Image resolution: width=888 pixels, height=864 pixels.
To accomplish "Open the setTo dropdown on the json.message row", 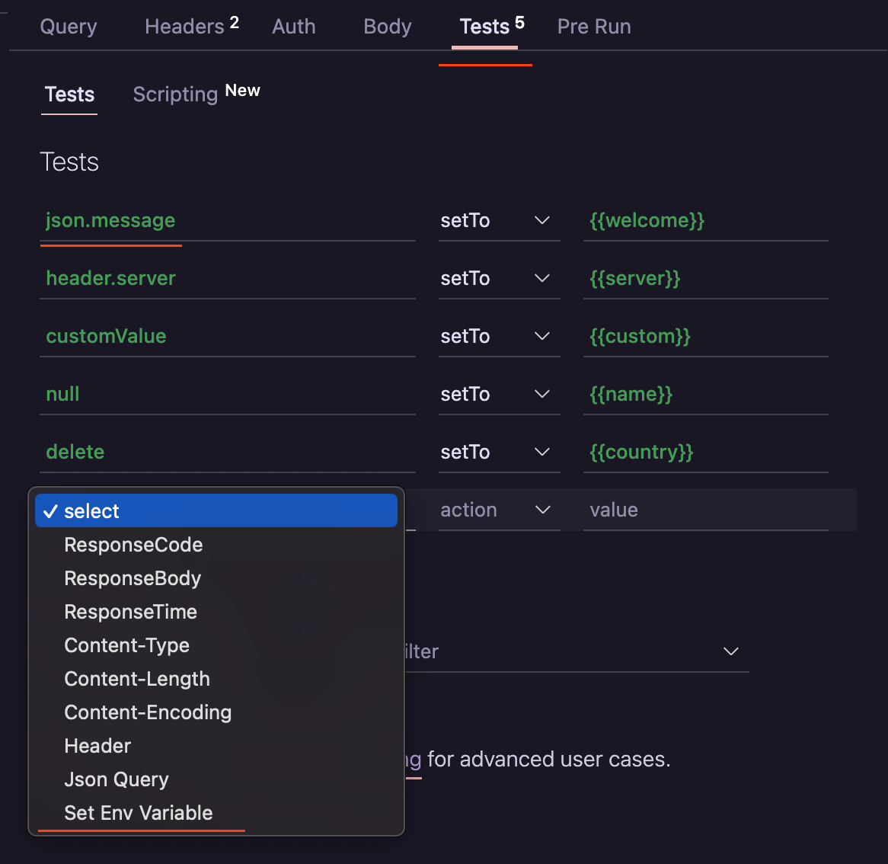I will click(541, 221).
